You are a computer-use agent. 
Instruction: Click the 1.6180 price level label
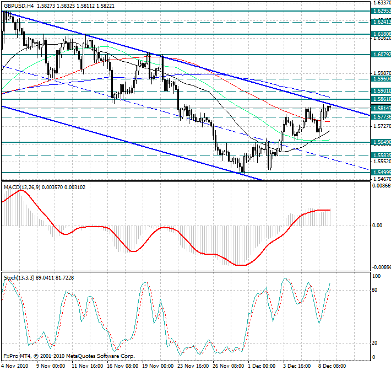click(381, 34)
